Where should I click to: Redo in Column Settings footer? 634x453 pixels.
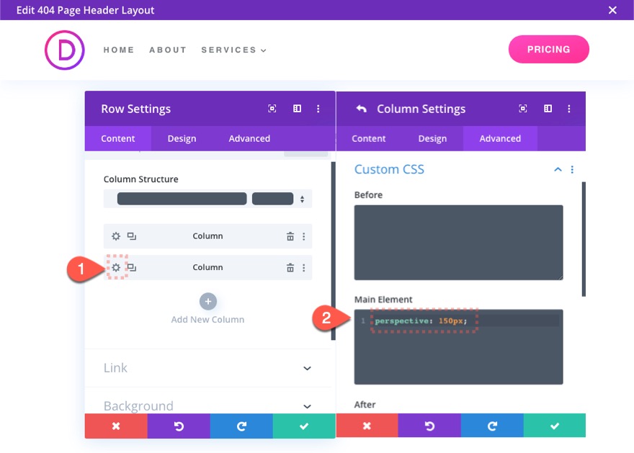click(492, 426)
